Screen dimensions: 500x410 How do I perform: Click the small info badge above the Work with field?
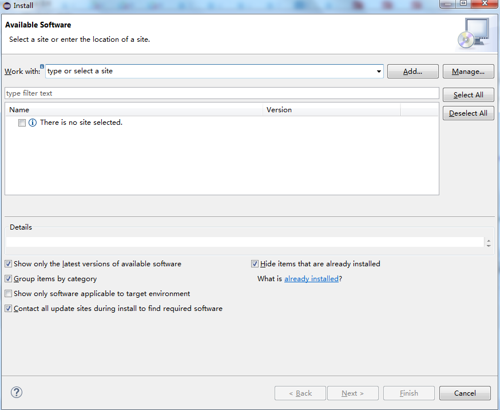42,66
